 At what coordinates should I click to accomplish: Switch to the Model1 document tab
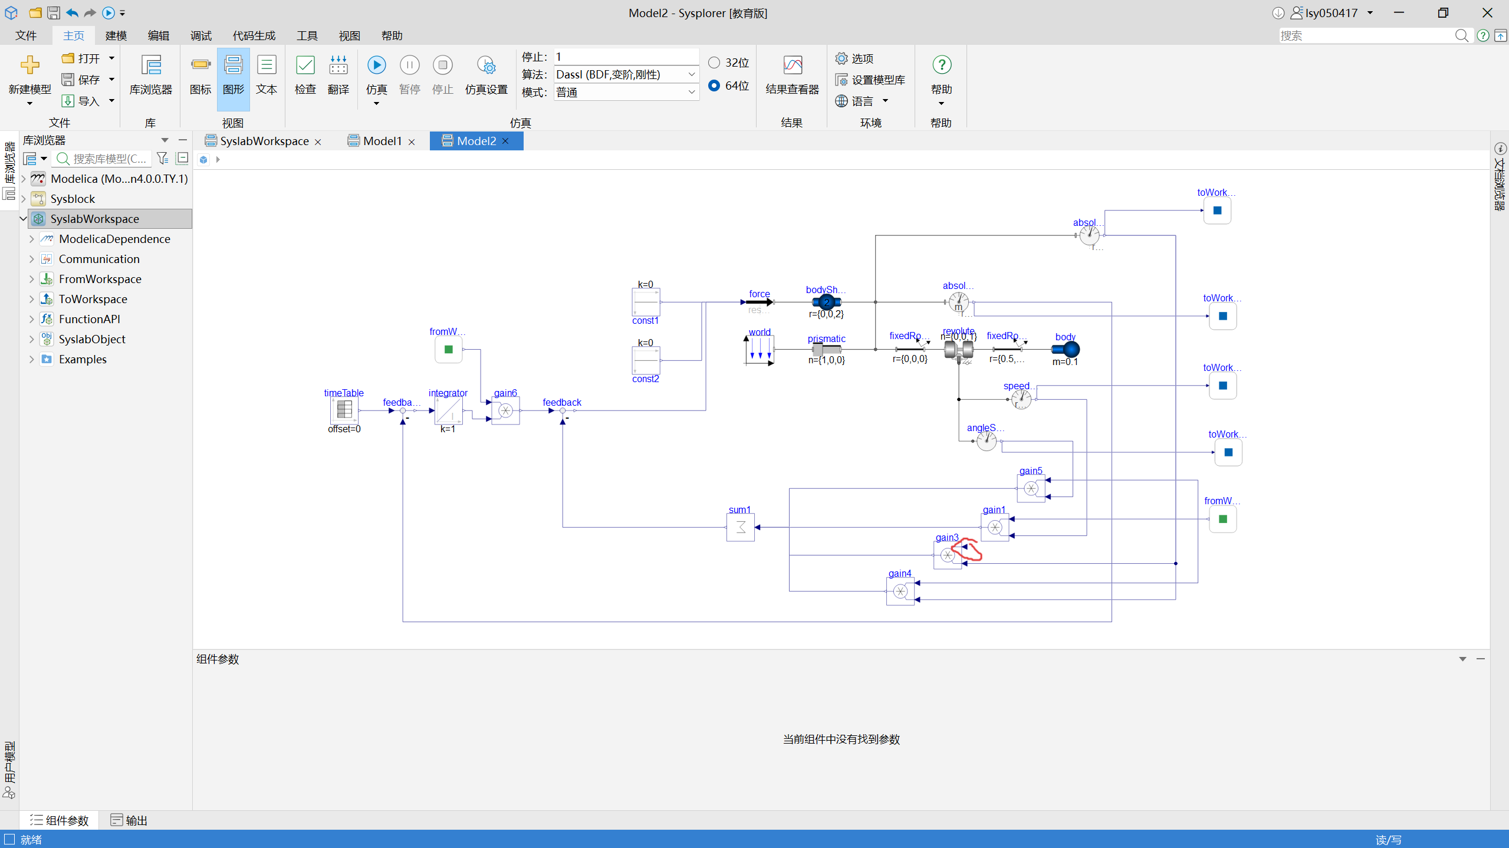(382, 141)
